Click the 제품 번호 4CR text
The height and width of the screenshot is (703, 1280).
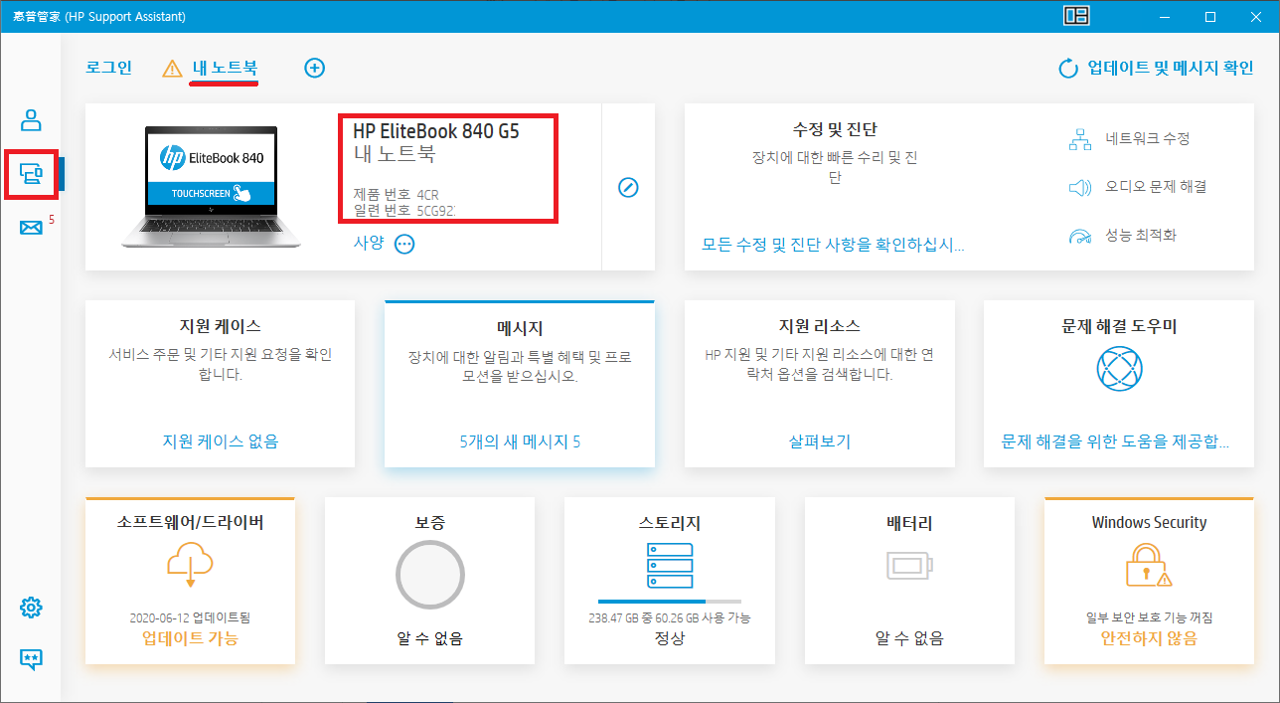pyautogui.click(x=396, y=194)
